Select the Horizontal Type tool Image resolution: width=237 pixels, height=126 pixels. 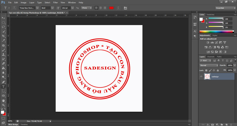[x=3, y=87]
